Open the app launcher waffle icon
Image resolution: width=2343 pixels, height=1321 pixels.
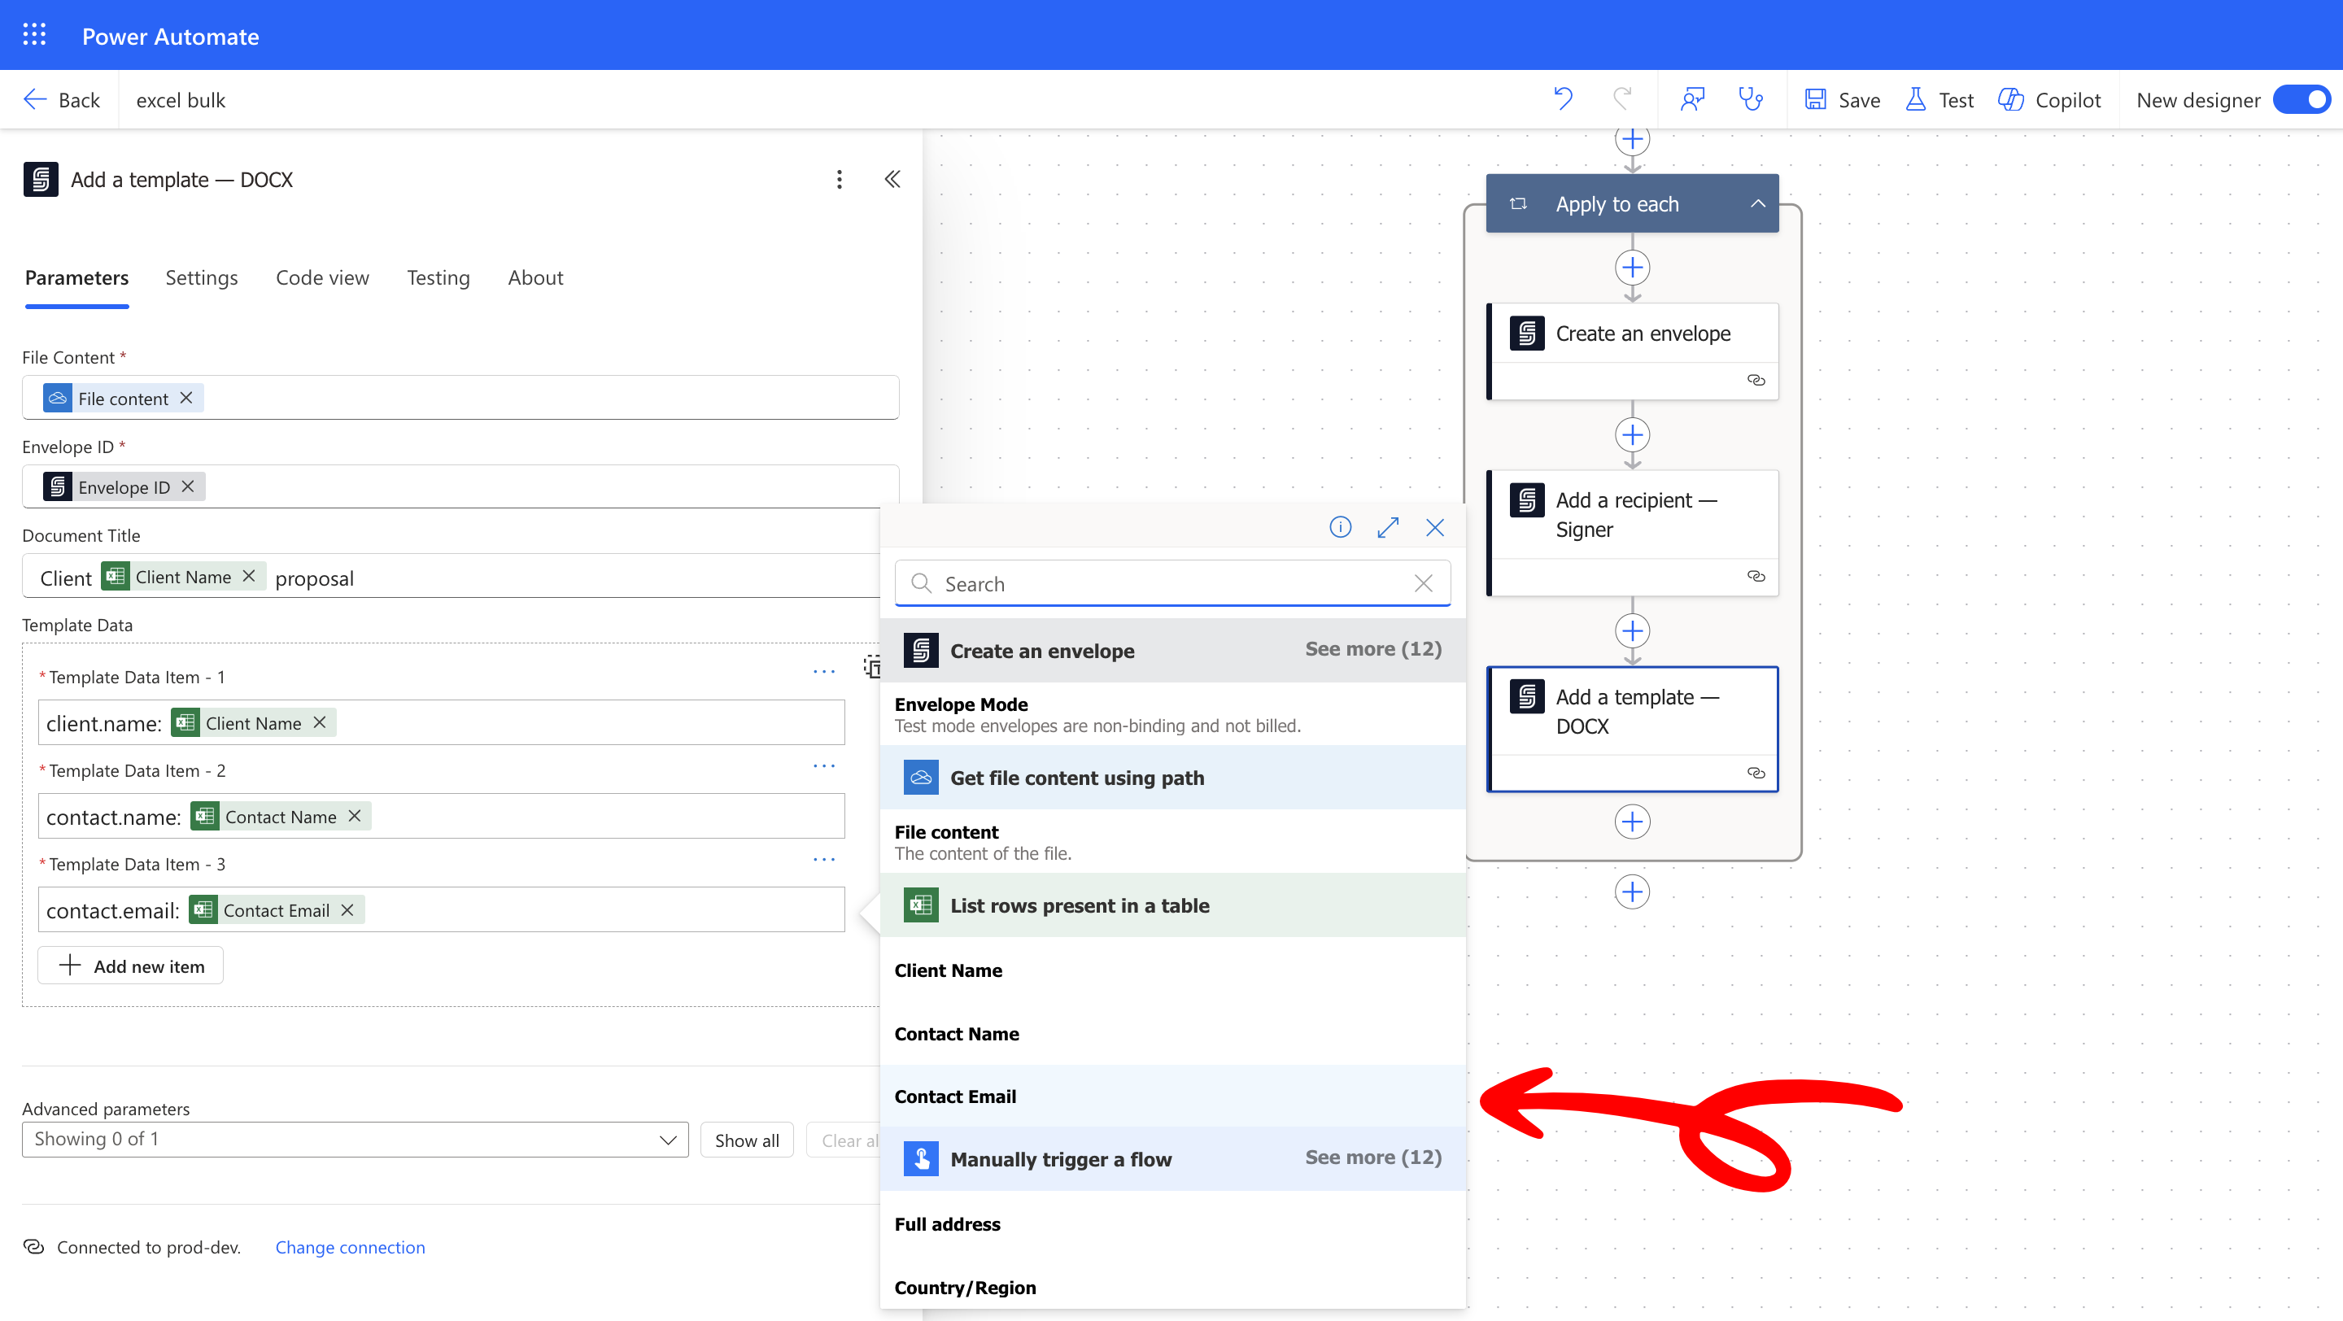click(33, 36)
